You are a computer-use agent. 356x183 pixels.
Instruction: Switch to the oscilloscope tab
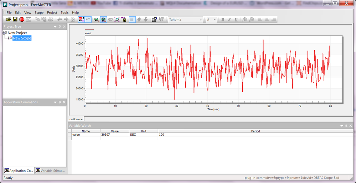pos(77,119)
